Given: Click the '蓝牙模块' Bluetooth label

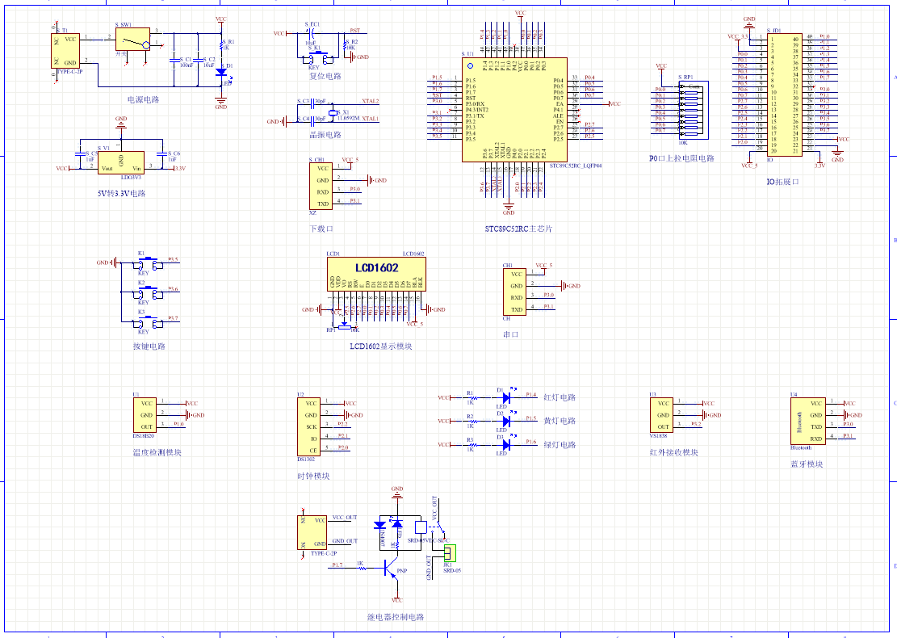Looking at the screenshot, I should 807,464.
